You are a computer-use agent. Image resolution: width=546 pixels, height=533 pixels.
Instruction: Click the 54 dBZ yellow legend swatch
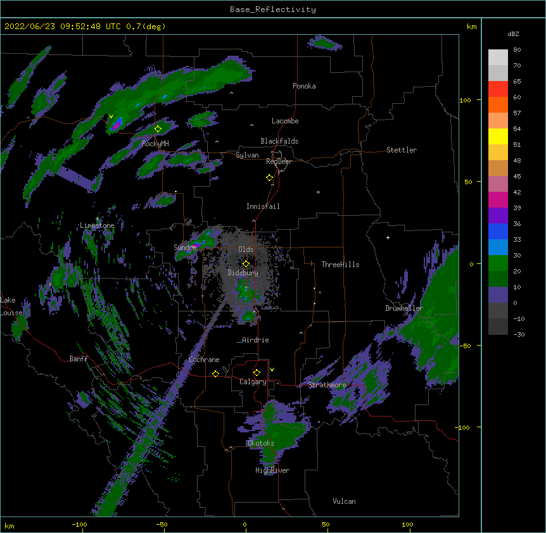click(498, 136)
